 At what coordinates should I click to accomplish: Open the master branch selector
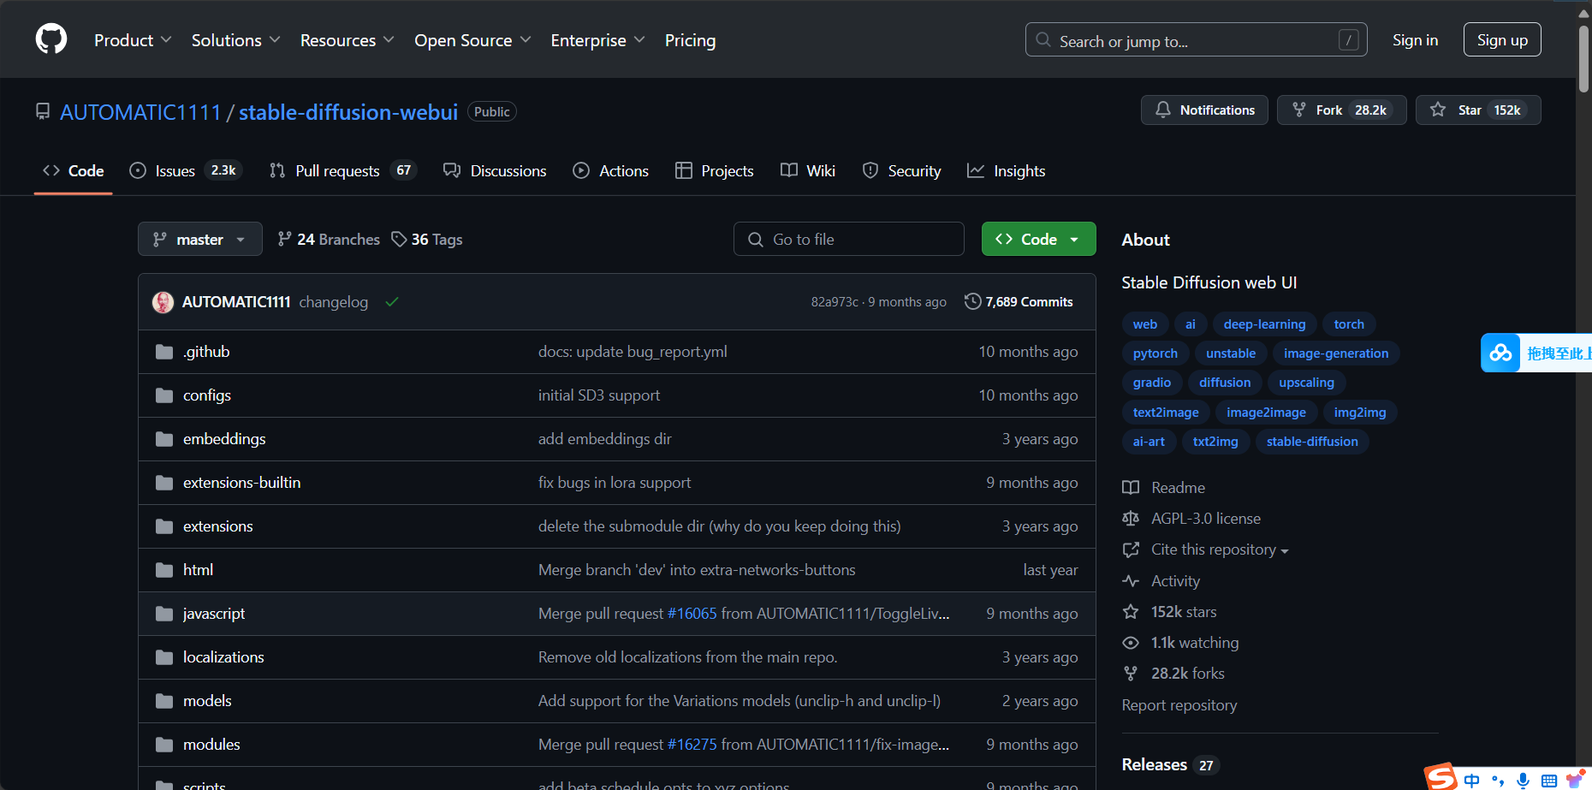[x=200, y=239]
